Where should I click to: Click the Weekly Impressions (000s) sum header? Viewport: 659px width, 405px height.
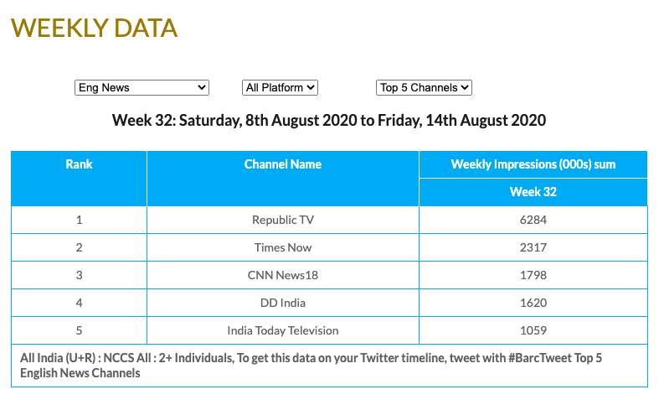(533, 164)
